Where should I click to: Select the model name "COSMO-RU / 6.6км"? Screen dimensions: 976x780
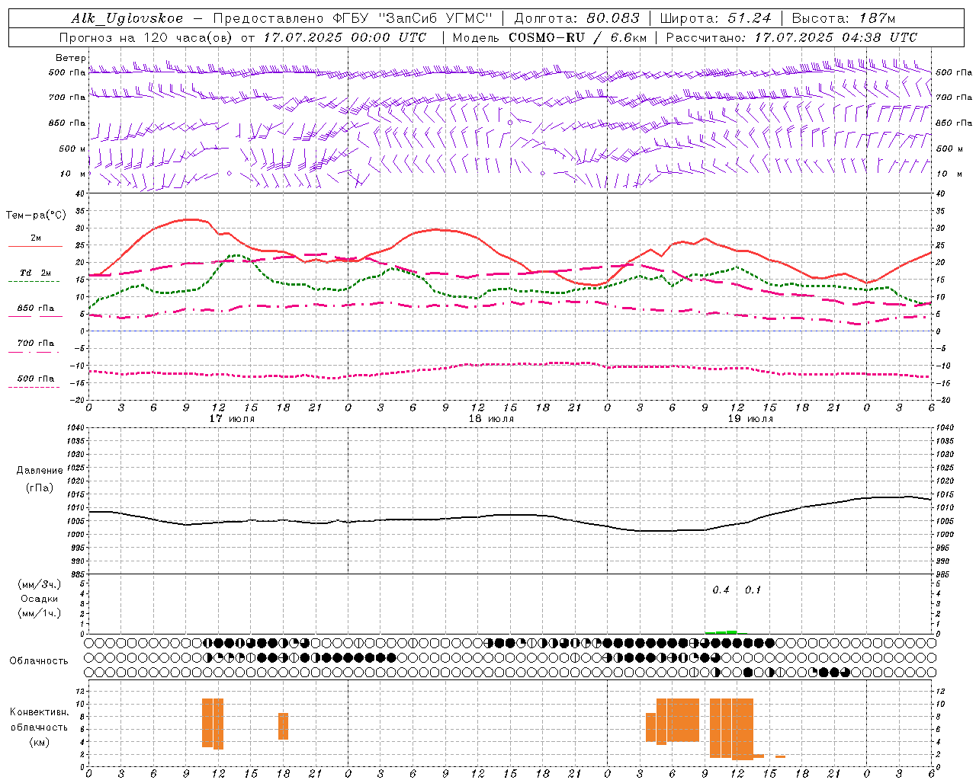tap(577, 37)
